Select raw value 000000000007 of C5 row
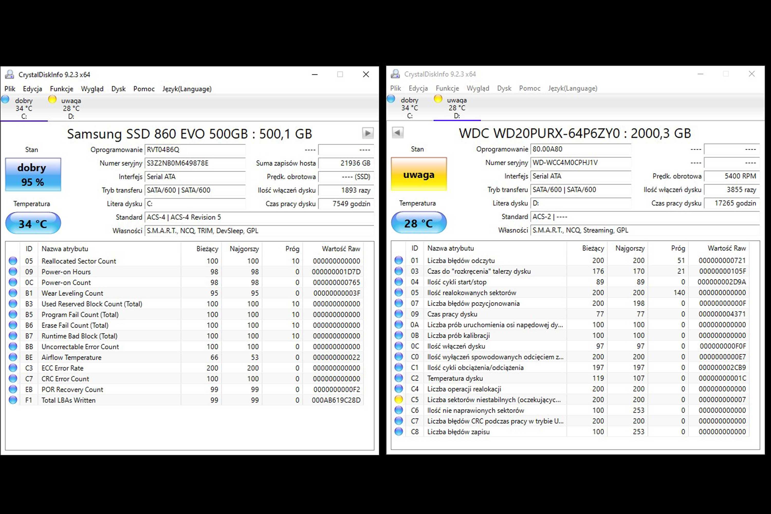The height and width of the screenshot is (514, 771). [x=722, y=400]
